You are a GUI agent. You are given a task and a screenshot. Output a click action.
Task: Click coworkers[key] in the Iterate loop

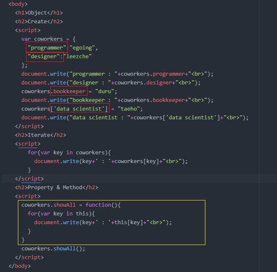coord(137,161)
